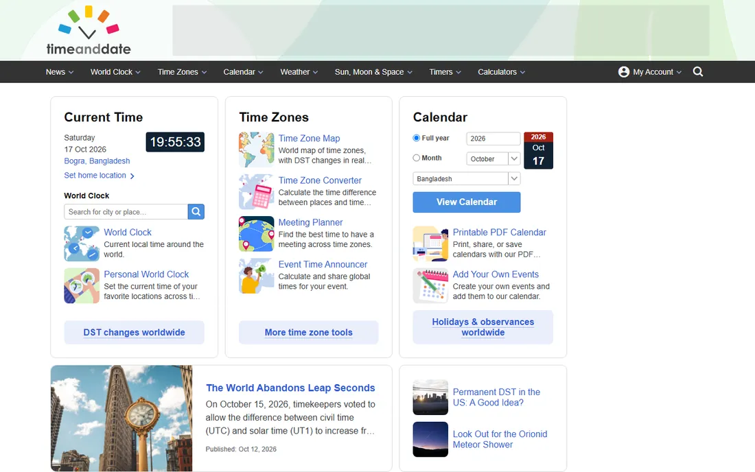
Task: Open the Permanent DST article thumbnail
Action: [x=430, y=397]
